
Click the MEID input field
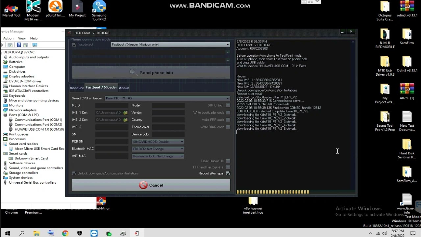point(112,105)
